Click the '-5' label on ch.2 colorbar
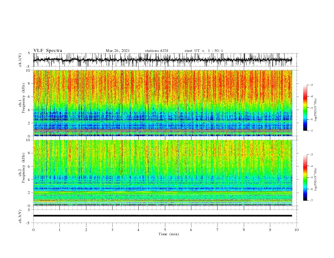 pyautogui.click(x=311, y=177)
